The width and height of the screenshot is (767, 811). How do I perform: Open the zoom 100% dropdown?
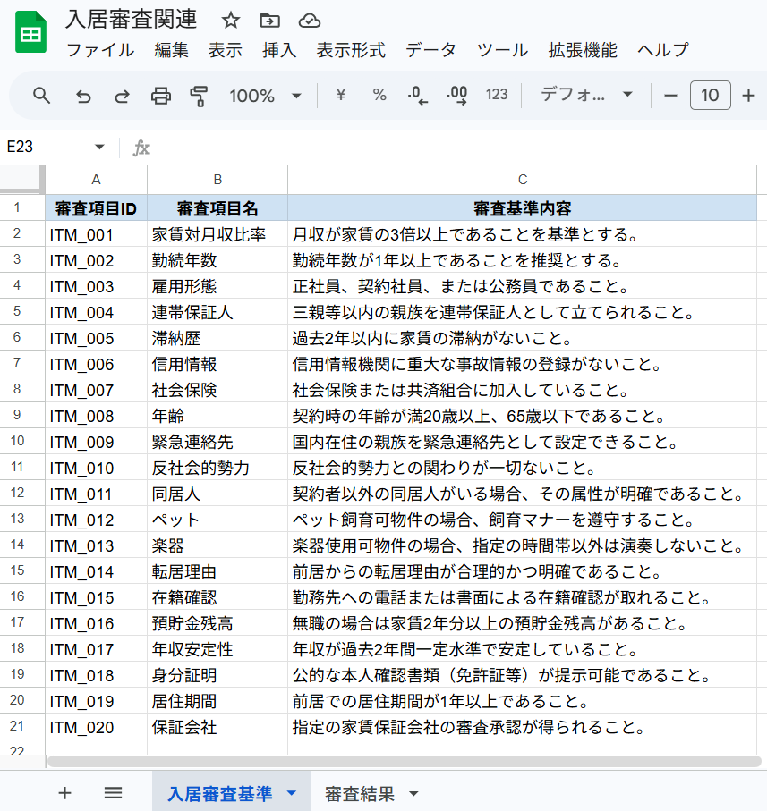[x=265, y=96]
